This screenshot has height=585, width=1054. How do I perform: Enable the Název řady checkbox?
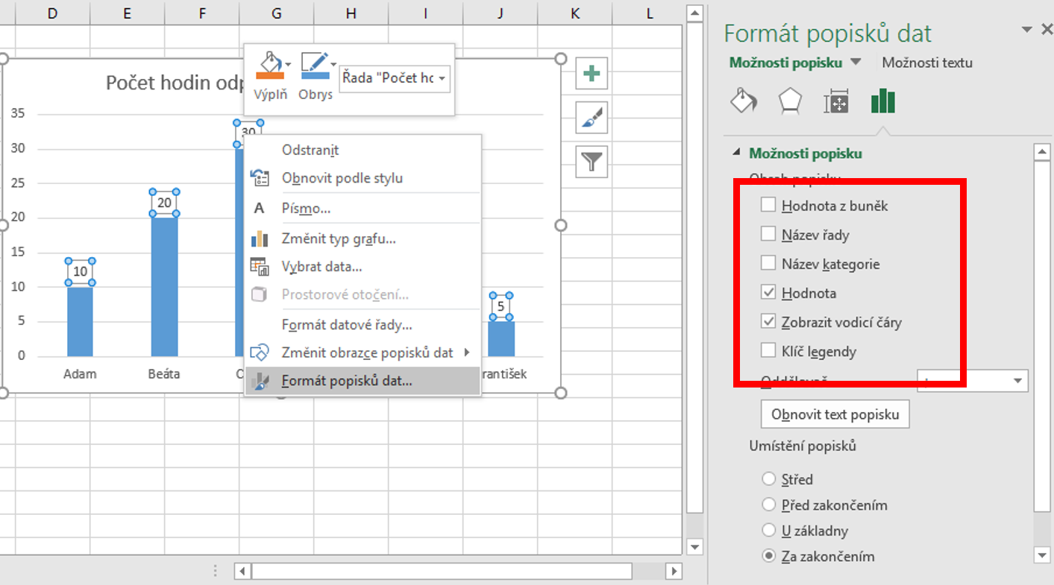click(x=768, y=234)
